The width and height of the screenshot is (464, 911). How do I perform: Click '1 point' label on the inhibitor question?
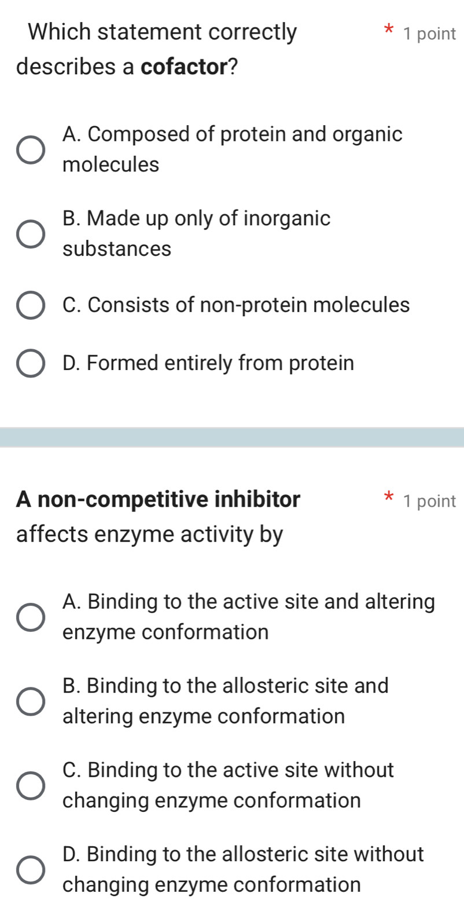(x=430, y=502)
